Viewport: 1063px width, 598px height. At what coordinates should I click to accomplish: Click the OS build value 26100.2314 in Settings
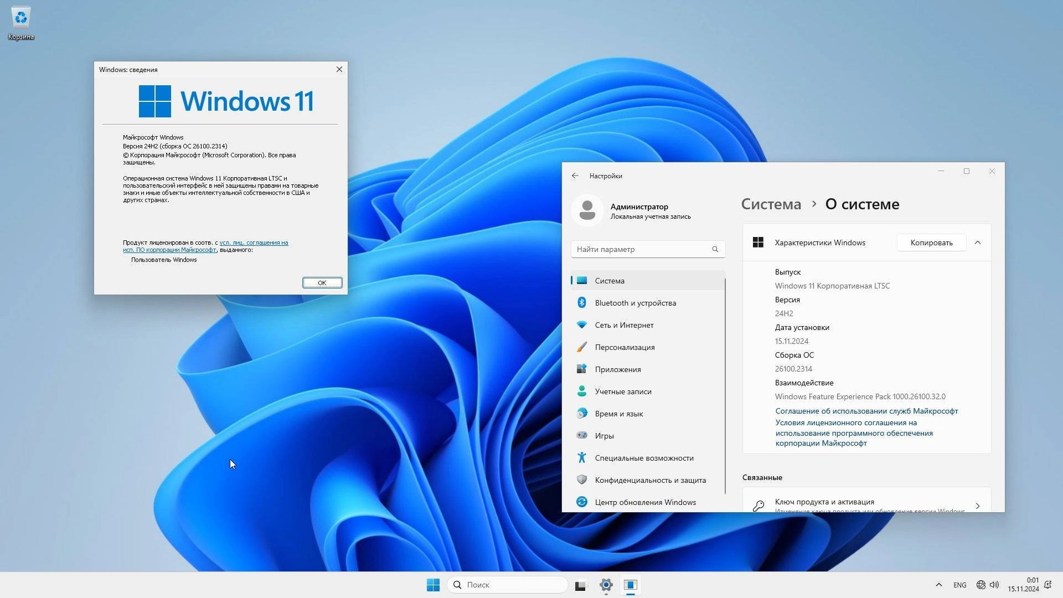793,369
